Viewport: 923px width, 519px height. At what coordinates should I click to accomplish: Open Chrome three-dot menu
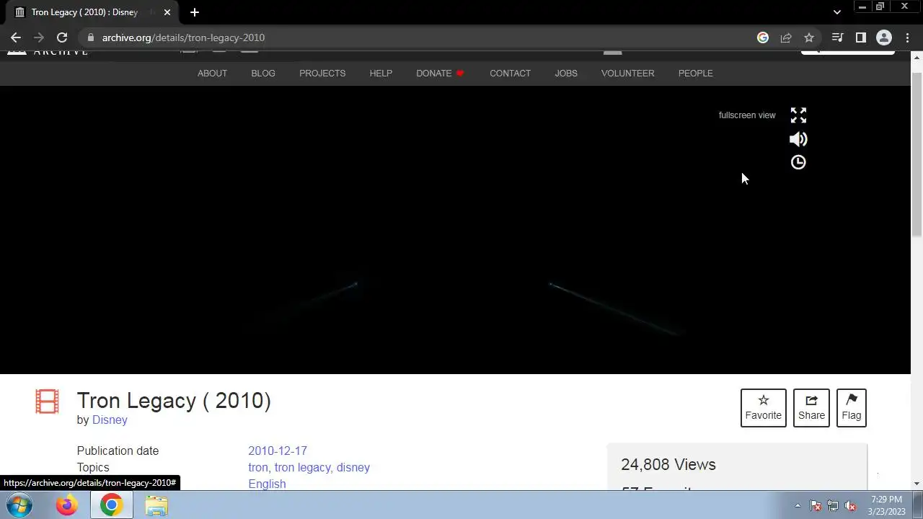tap(907, 37)
